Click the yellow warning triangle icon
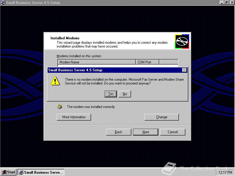Viewport: 235px width, 176px height. (55, 81)
